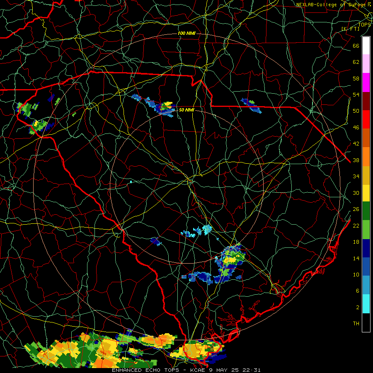This screenshot has height=373, width=373.
Task: Click the cyan color scale swatch
Action: click(x=366, y=304)
